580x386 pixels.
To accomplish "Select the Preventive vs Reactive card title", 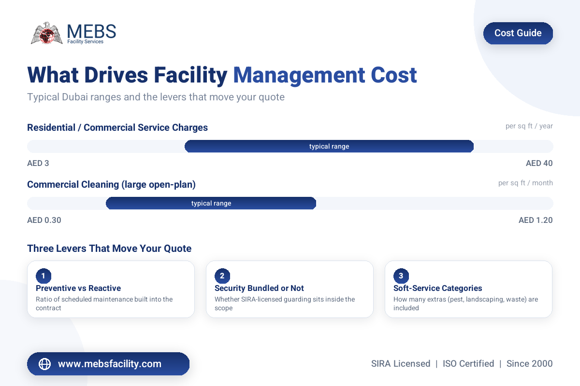I will tap(78, 288).
